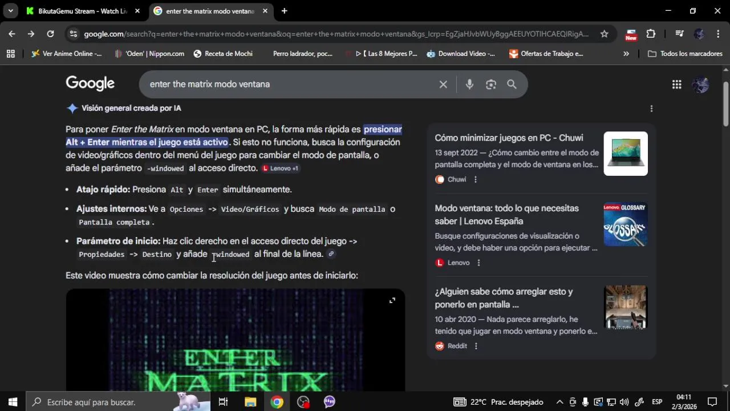Open Chrome profile avatar in toolbar
730x411 pixels.
pyautogui.click(x=699, y=34)
